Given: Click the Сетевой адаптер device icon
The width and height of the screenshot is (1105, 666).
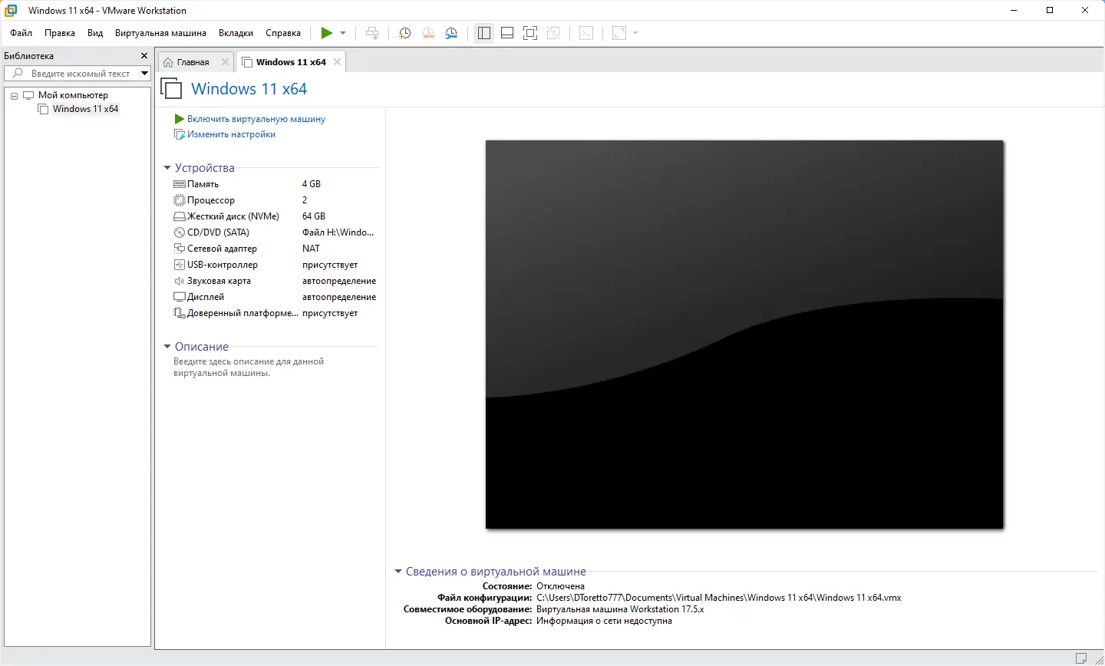Looking at the screenshot, I should pos(180,249).
